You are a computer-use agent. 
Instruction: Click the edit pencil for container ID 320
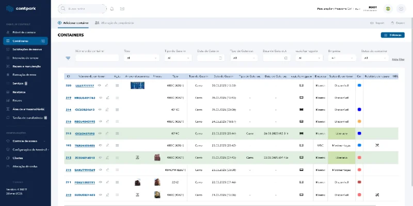[x=107, y=85]
